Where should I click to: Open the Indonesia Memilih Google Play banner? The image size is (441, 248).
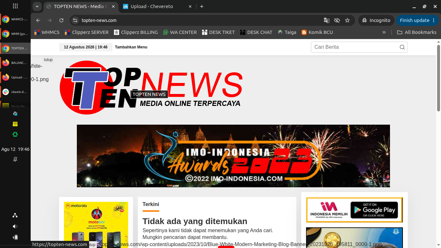click(354, 210)
